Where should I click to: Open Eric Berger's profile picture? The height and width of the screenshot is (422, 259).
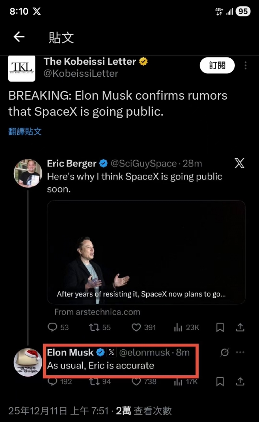point(28,173)
